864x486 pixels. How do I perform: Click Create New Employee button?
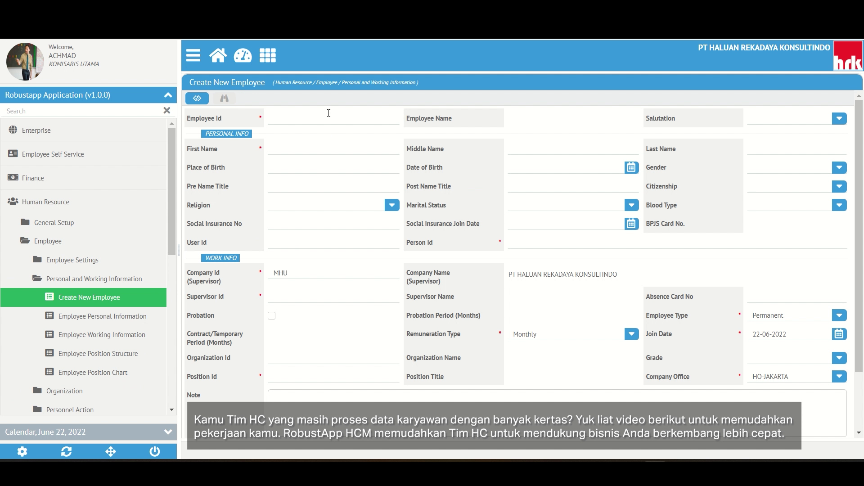pos(89,297)
